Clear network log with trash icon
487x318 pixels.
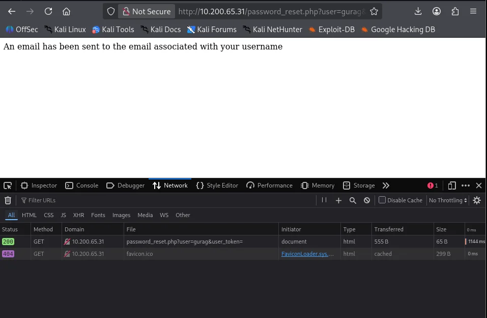[8, 200]
